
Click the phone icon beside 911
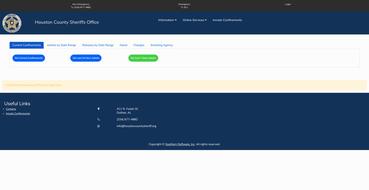[x=182, y=7]
